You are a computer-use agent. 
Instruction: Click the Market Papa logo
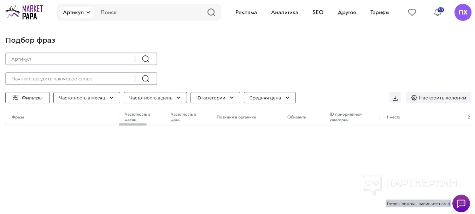click(x=24, y=12)
